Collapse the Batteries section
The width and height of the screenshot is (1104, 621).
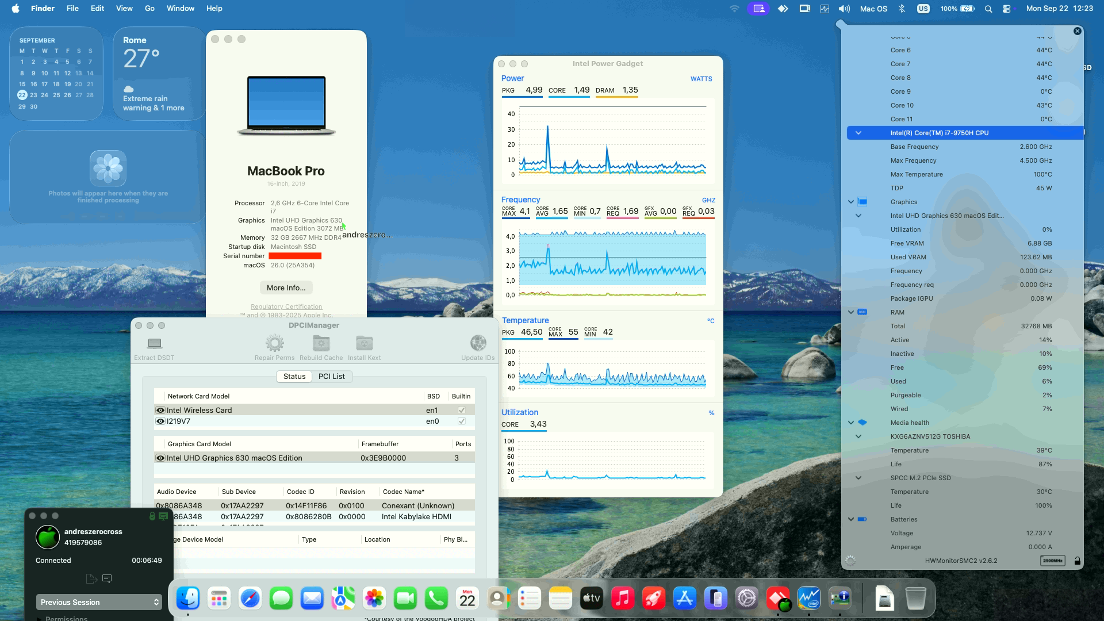[851, 519]
